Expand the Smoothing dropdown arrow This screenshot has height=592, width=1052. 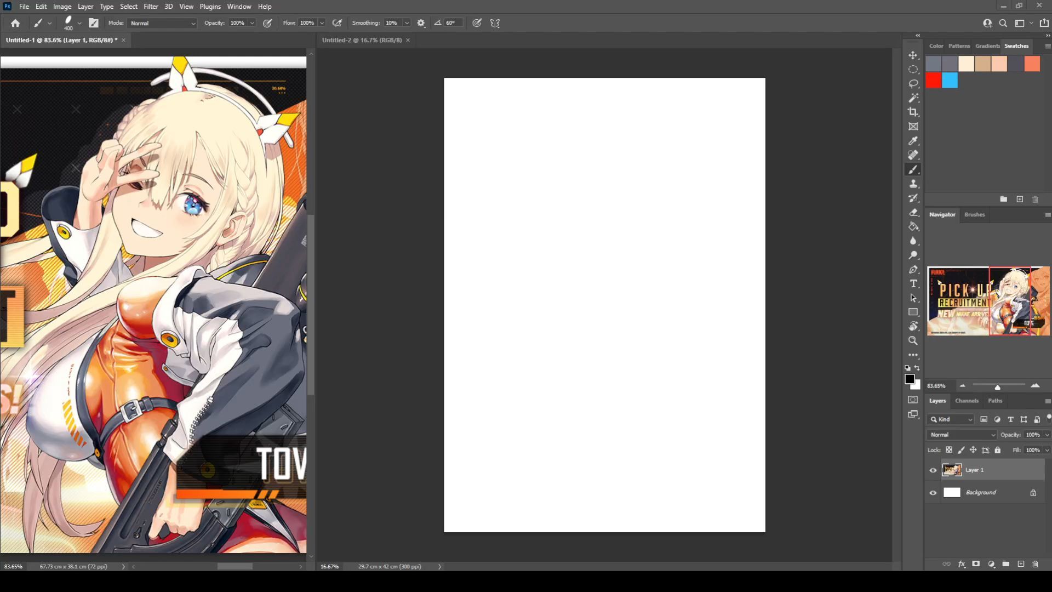[407, 23]
